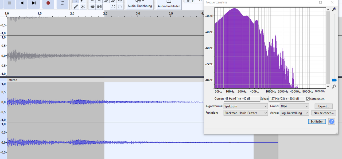Click the blue zoom slider handle
Viewport: 342px width, 159px height.
pyautogui.click(x=334, y=80)
